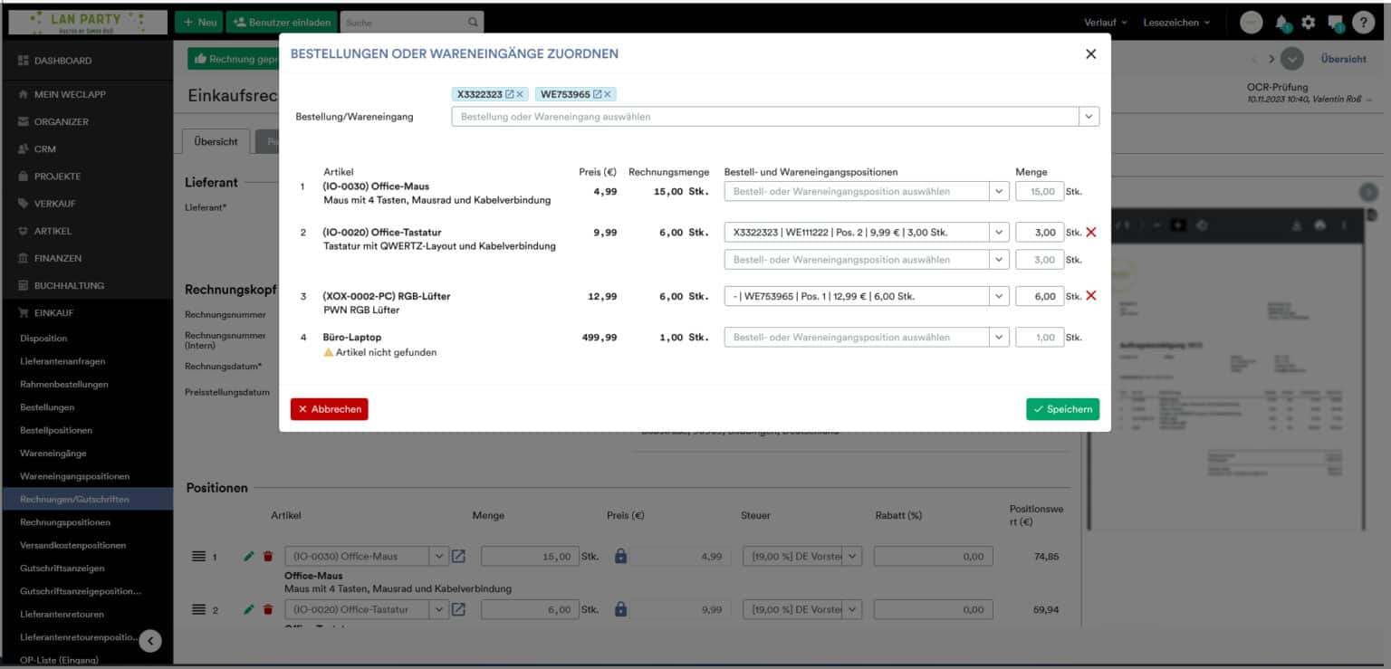Remove the X3322323 tag from selection
The width and height of the screenshot is (1391, 669).
tap(520, 94)
